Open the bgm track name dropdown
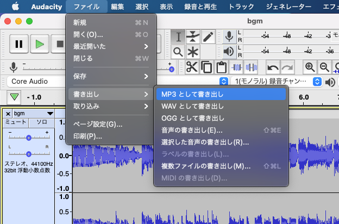 pos(34,114)
